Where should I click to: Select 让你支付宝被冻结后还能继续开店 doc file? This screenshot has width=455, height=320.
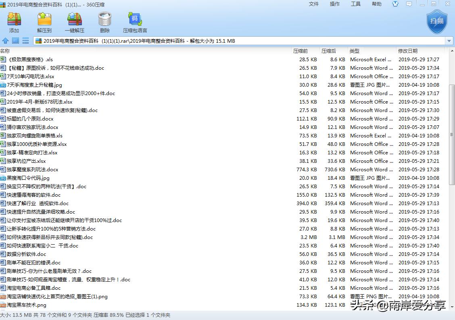(x=65, y=220)
